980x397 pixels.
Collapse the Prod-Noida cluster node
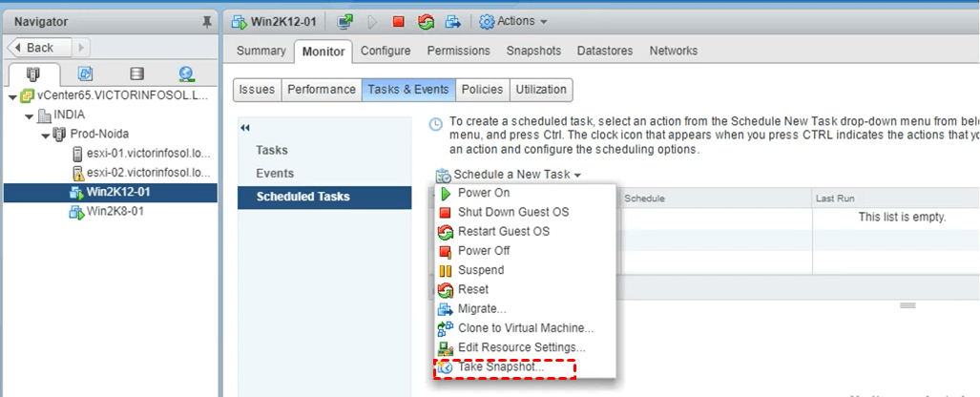pos(45,136)
